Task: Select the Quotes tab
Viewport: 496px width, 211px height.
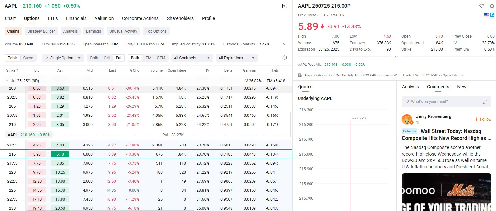Action: point(305,87)
